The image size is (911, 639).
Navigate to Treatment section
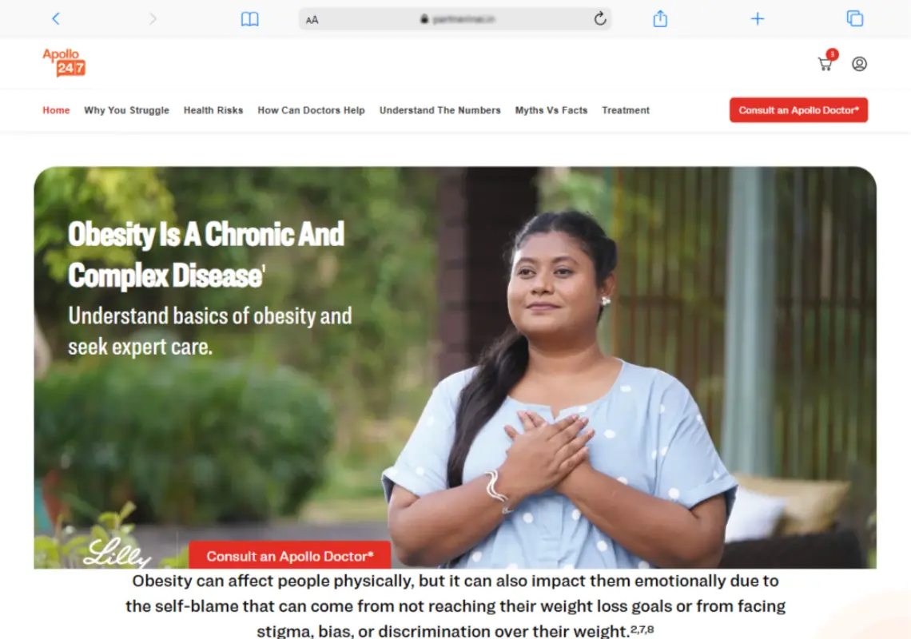pyautogui.click(x=626, y=110)
